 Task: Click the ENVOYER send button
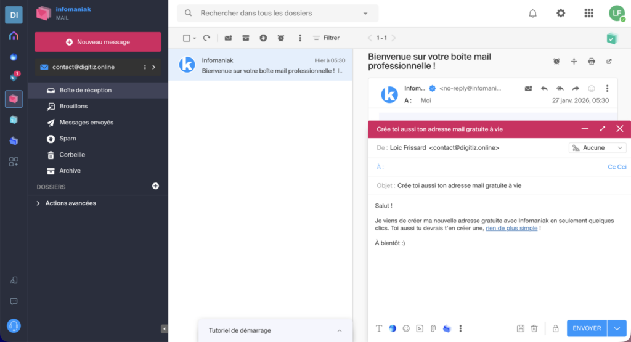(587, 328)
